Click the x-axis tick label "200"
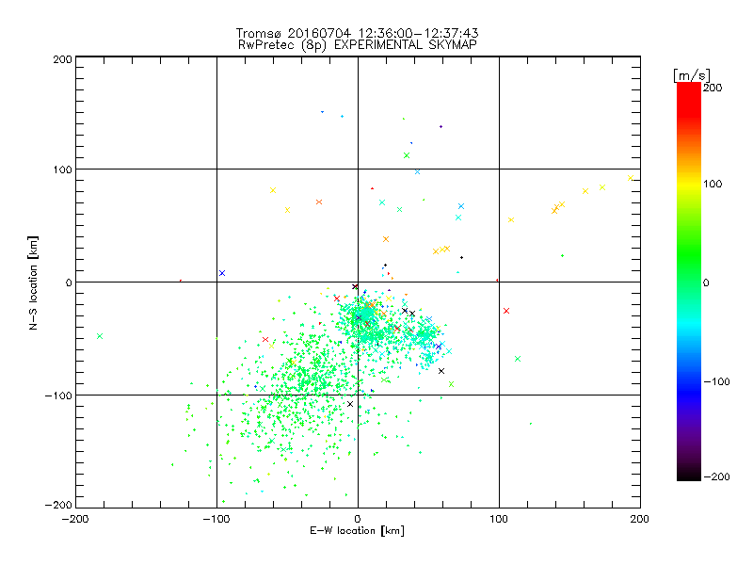Viewport: 753px width, 565px height. click(x=640, y=519)
